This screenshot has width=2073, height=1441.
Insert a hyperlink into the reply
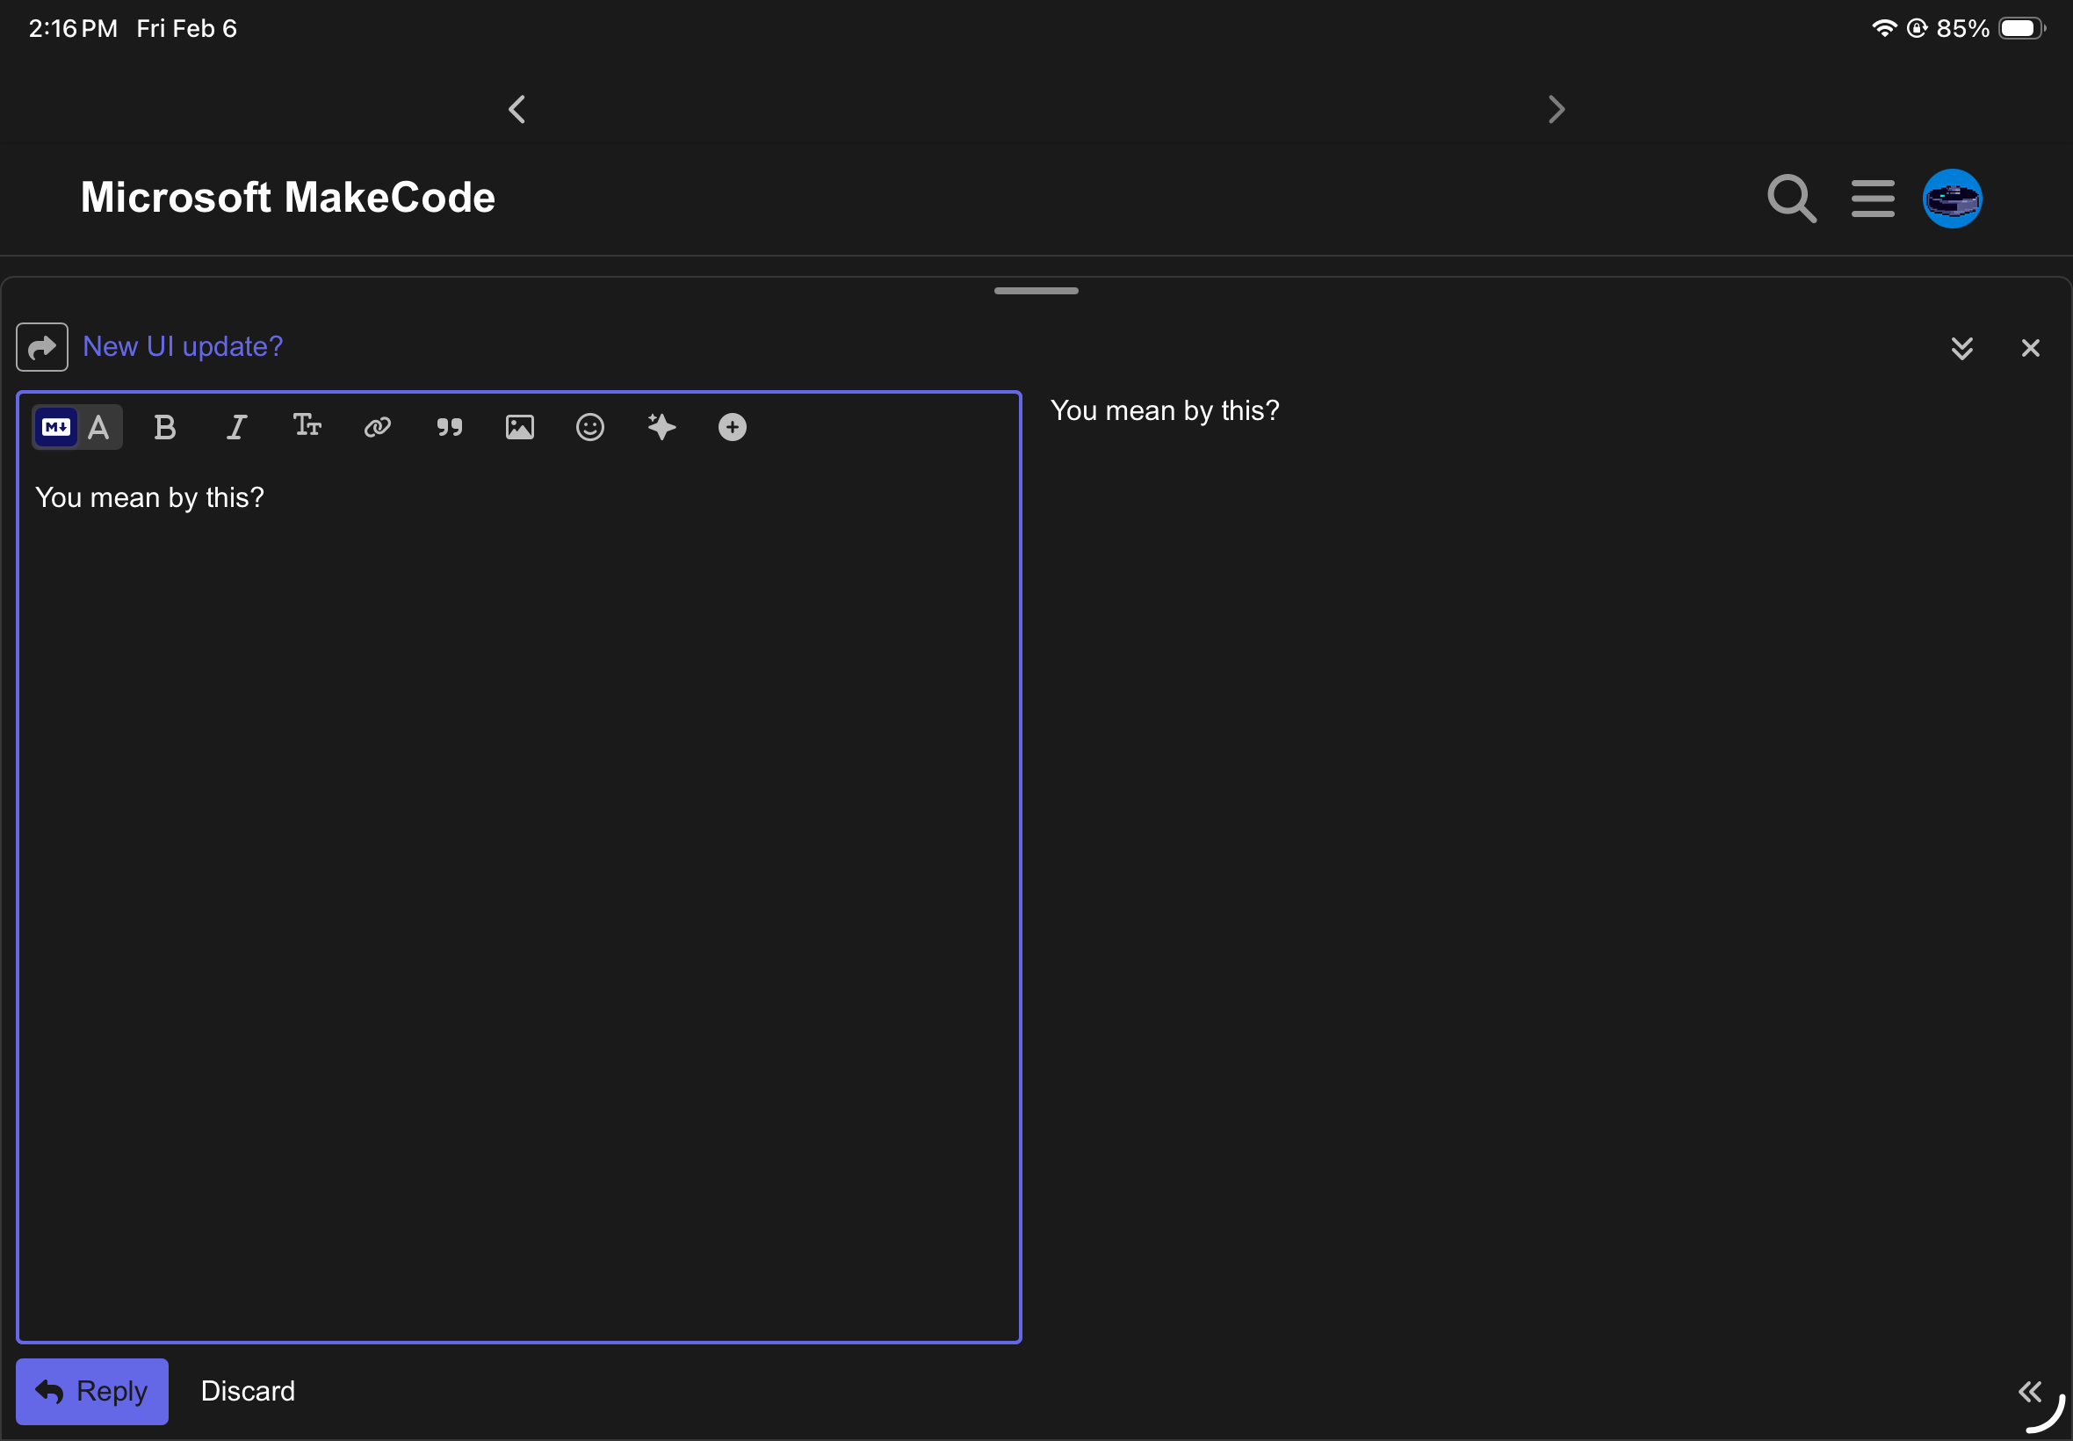coord(377,427)
